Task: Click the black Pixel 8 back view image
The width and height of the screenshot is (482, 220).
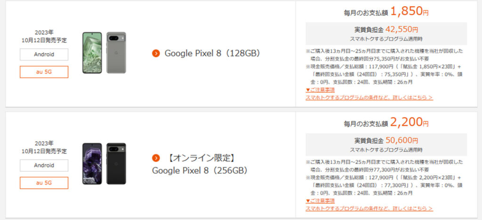Action: click(x=116, y=163)
